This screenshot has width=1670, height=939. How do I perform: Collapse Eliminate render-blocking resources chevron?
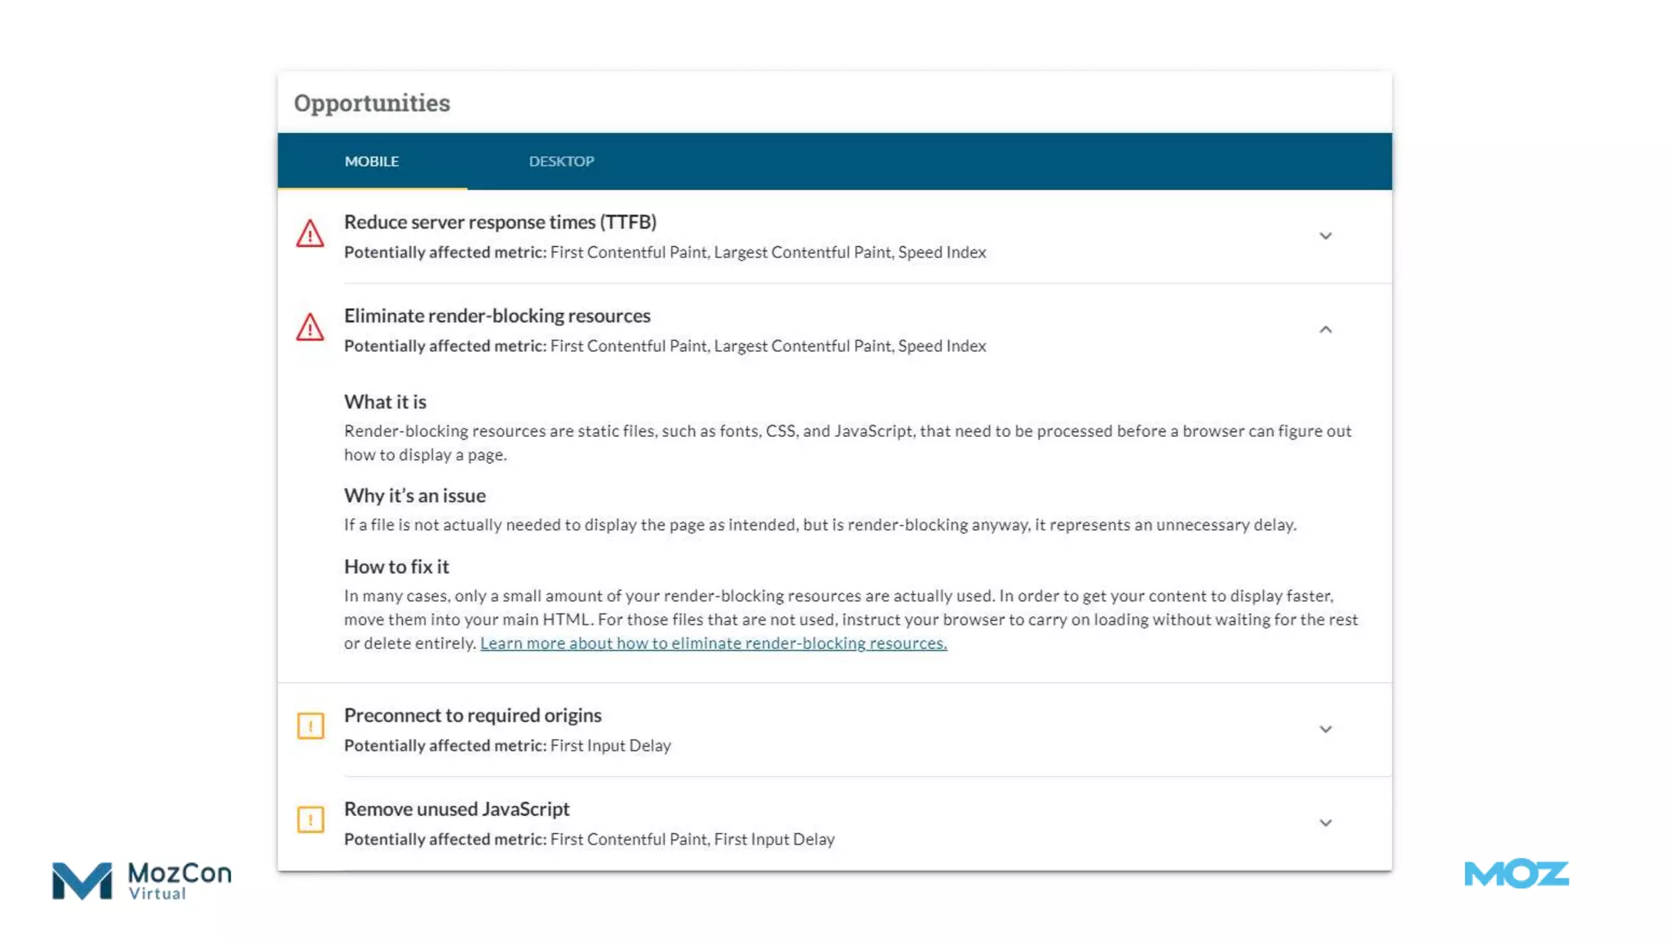tap(1325, 329)
